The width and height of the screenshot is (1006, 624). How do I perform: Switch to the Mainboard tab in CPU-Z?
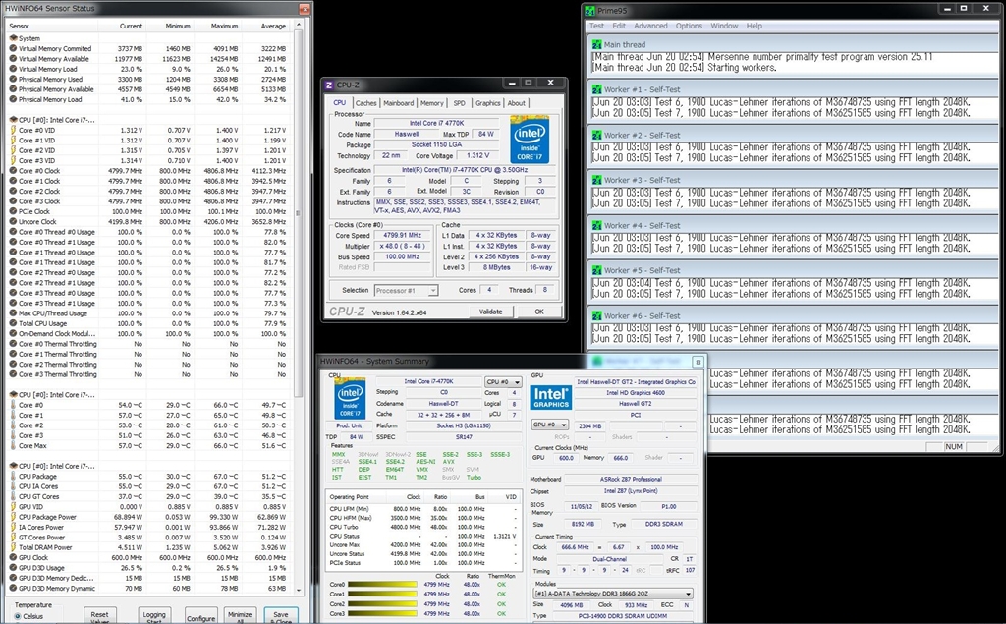[398, 103]
